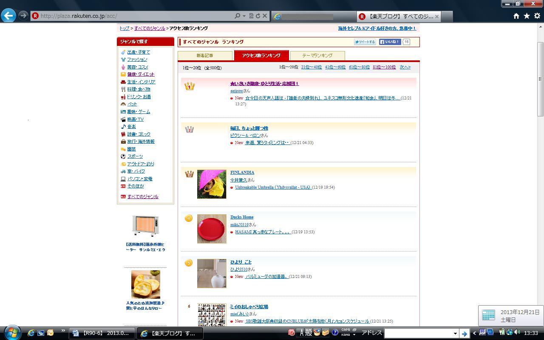Click the Windows Start orb
The image size is (544, 340).
point(12,333)
